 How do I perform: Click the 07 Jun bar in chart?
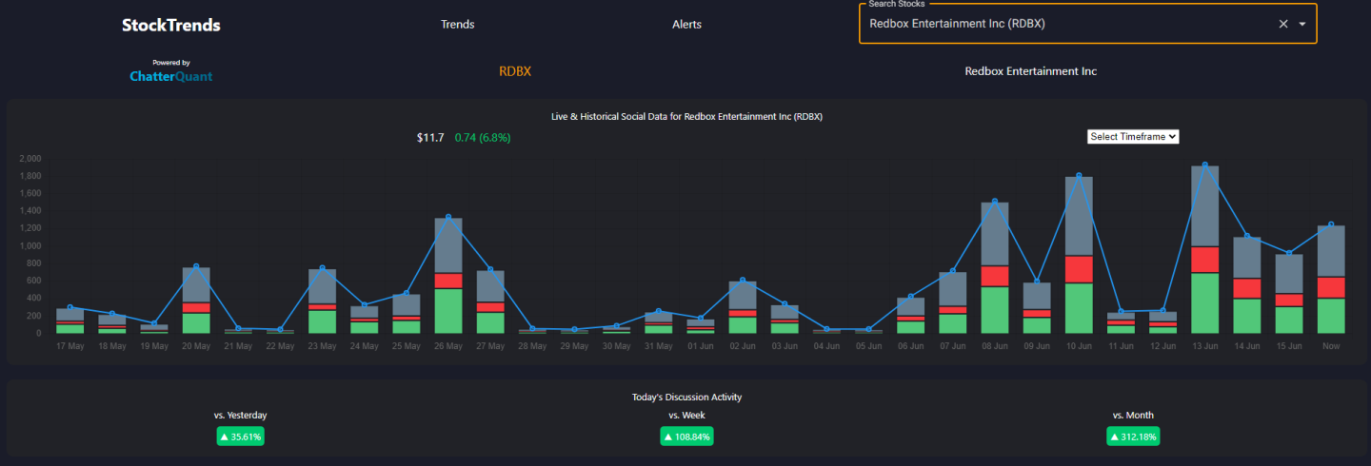(953, 302)
